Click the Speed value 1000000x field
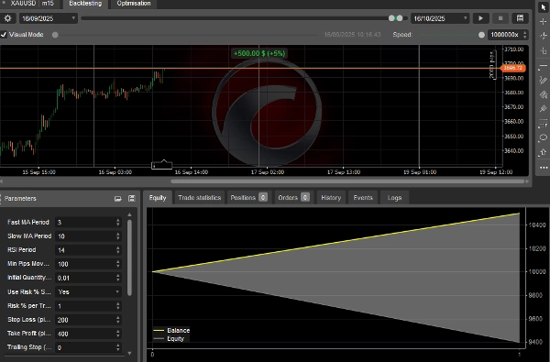 [x=505, y=35]
